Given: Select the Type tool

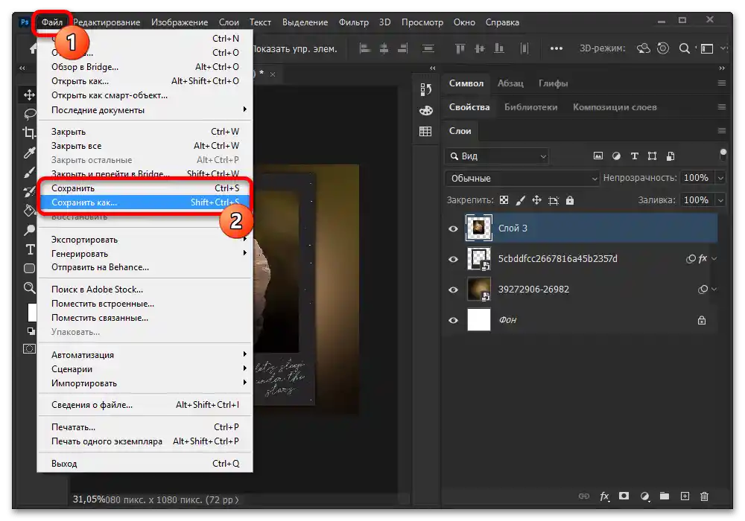Looking at the screenshot, I should [x=30, y=249].
